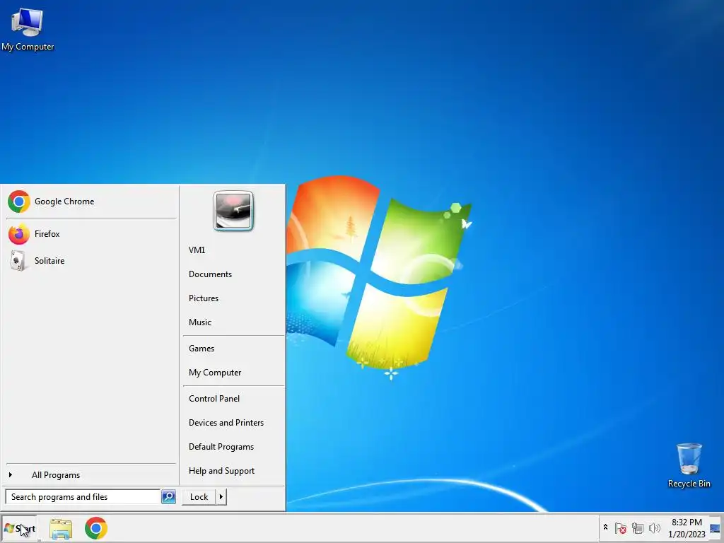Click the network tray icon
The width and height of the screenshot is (724, 543).
point(638,527)
